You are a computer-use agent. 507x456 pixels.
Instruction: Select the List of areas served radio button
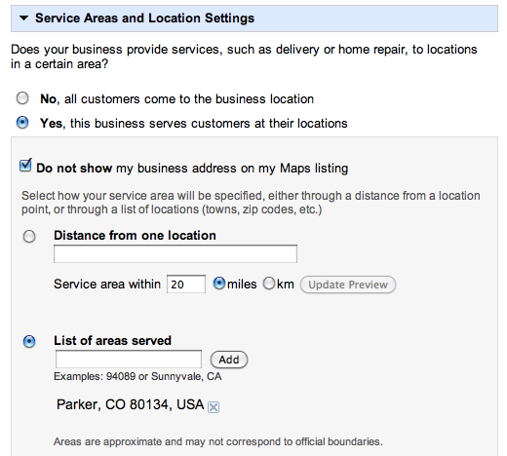(x=29, y=341)
